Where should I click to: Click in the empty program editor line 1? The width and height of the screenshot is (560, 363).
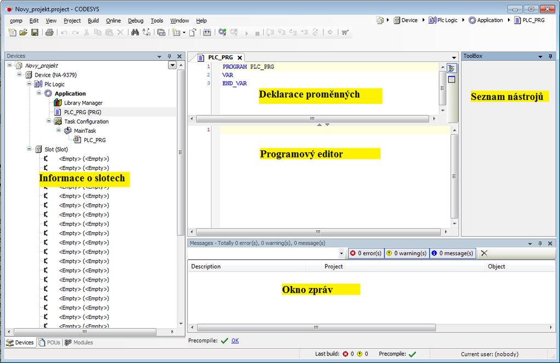point(334,130)
